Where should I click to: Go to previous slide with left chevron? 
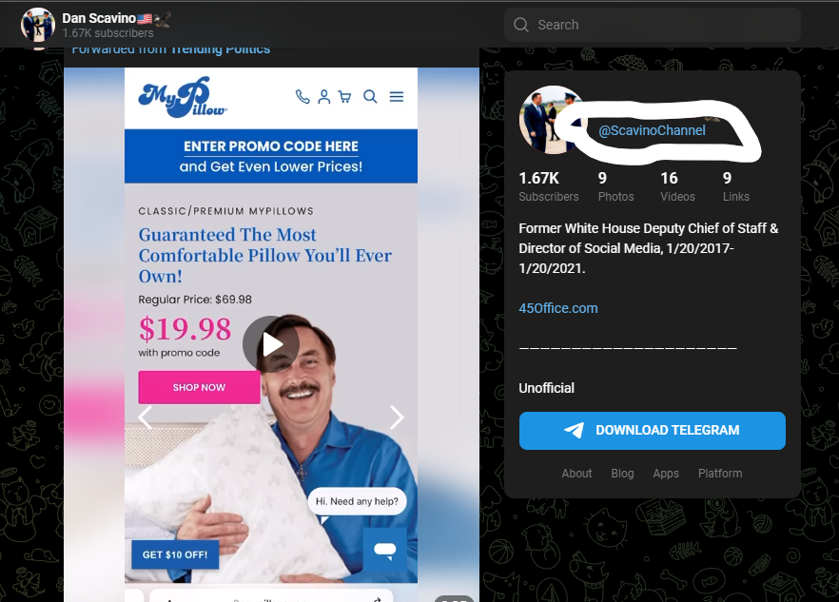[x=145, y=418]
